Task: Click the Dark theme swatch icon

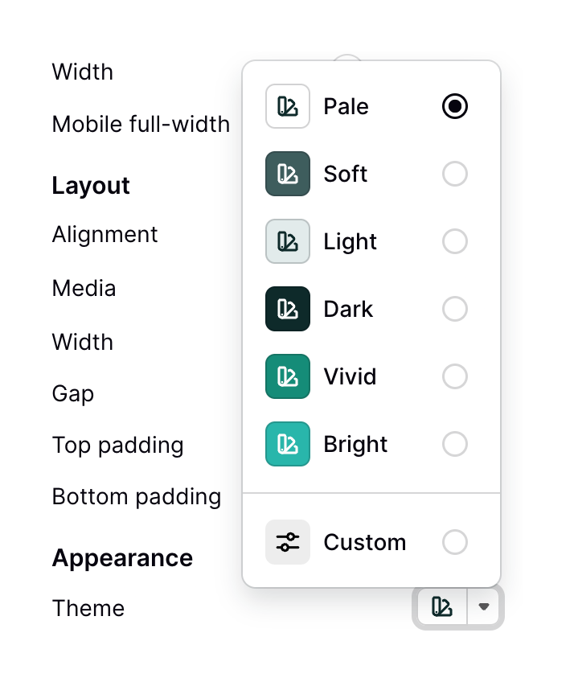Action: 287,309
